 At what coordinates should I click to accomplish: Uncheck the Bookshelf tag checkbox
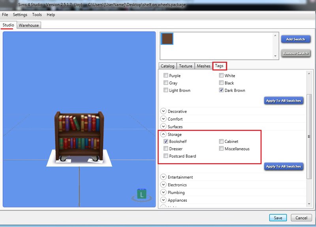tap(166, 141)
